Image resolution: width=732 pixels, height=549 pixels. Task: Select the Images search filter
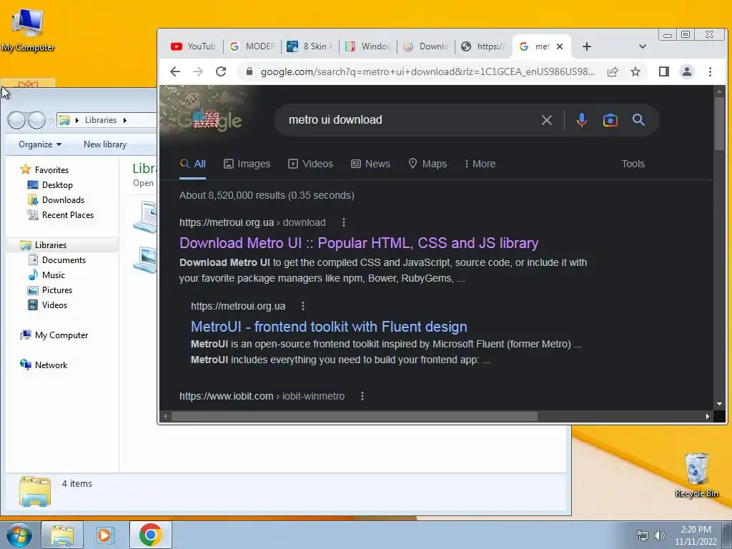[247, 164]
